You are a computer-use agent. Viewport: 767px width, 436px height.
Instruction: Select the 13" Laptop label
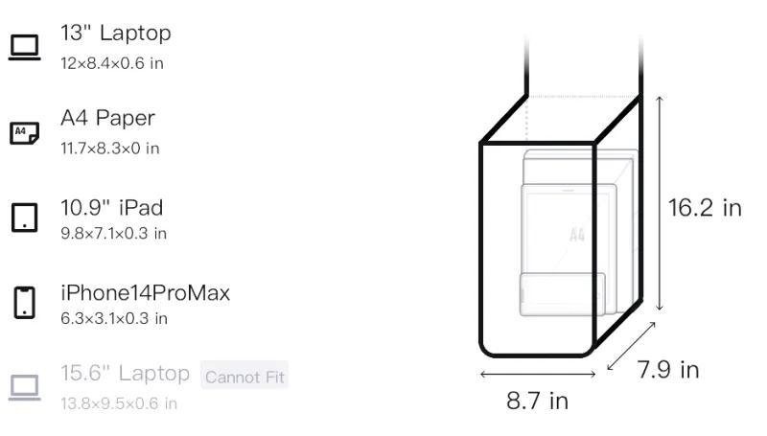[x=115, y=34]
